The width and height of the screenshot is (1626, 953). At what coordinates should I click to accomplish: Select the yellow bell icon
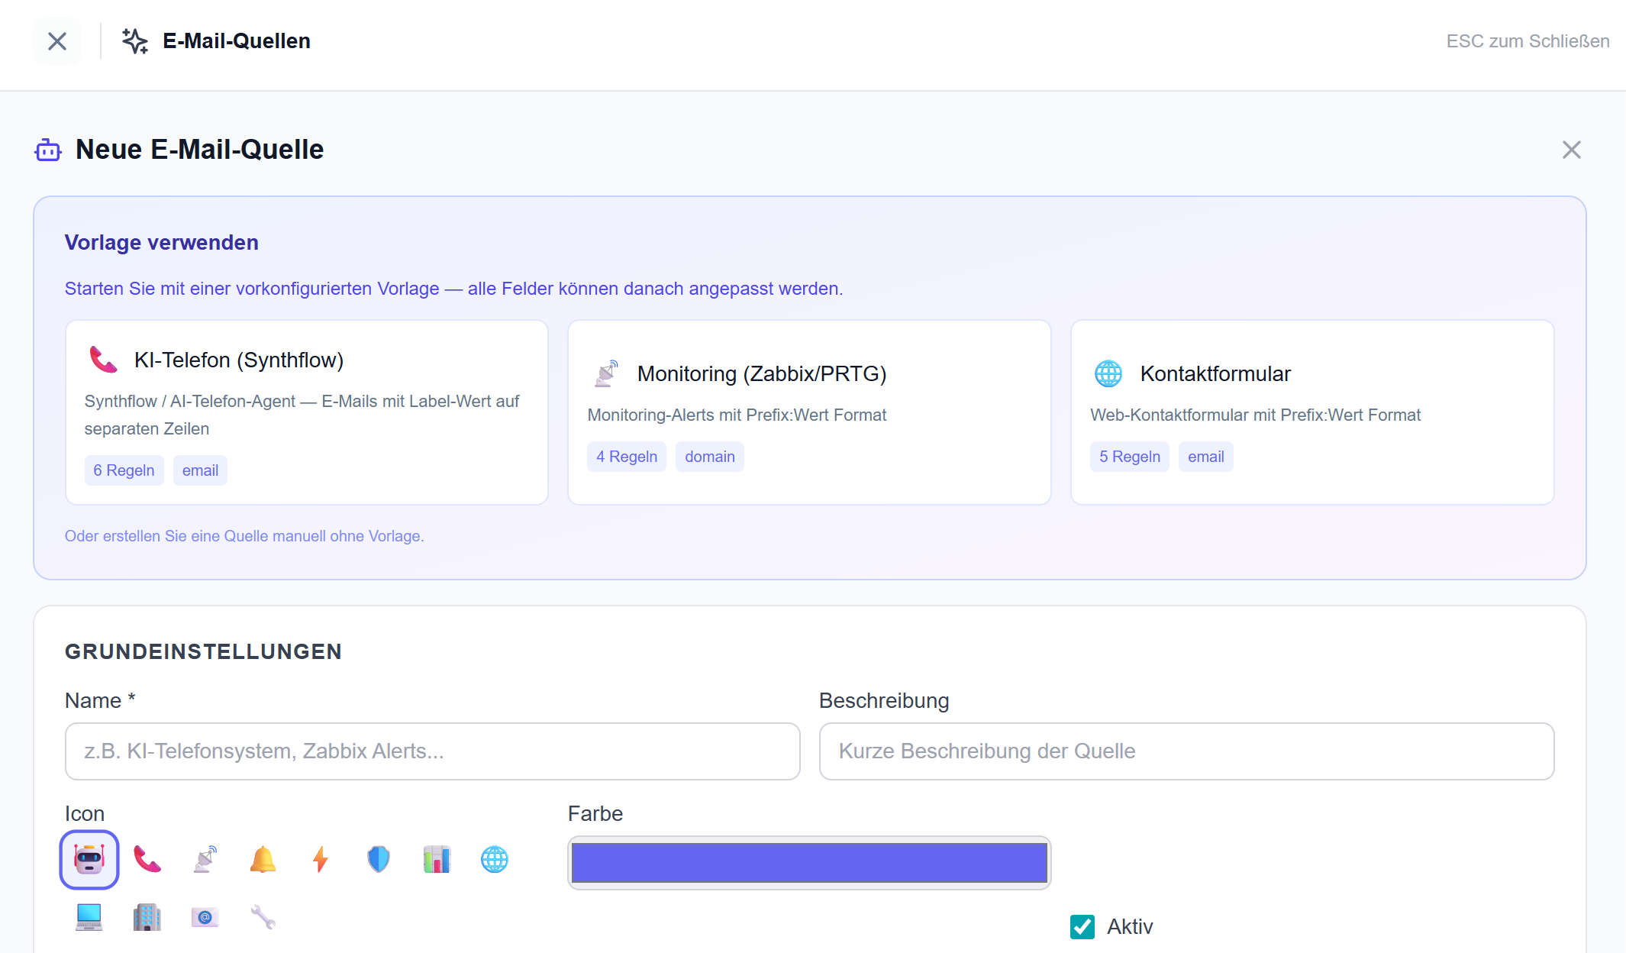tap(263, 860)
